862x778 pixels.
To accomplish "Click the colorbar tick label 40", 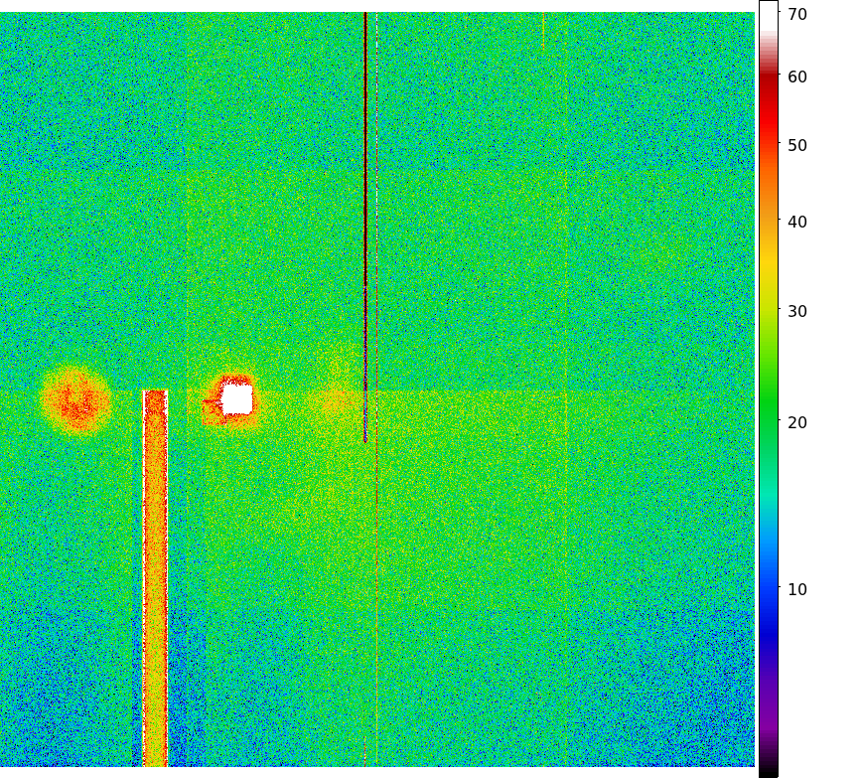I will tap(796, 223).
